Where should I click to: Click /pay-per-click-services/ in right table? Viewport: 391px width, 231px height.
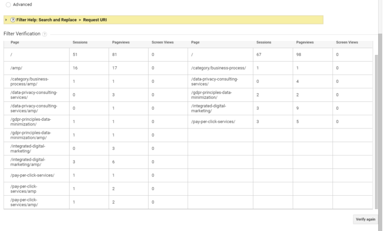tap(213, 121)
